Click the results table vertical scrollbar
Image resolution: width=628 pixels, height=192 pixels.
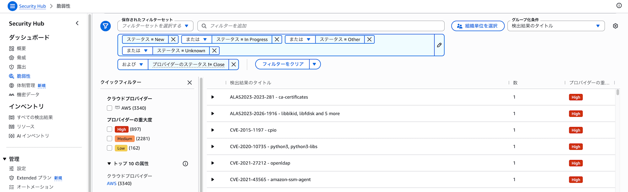(x=618, y=92)
